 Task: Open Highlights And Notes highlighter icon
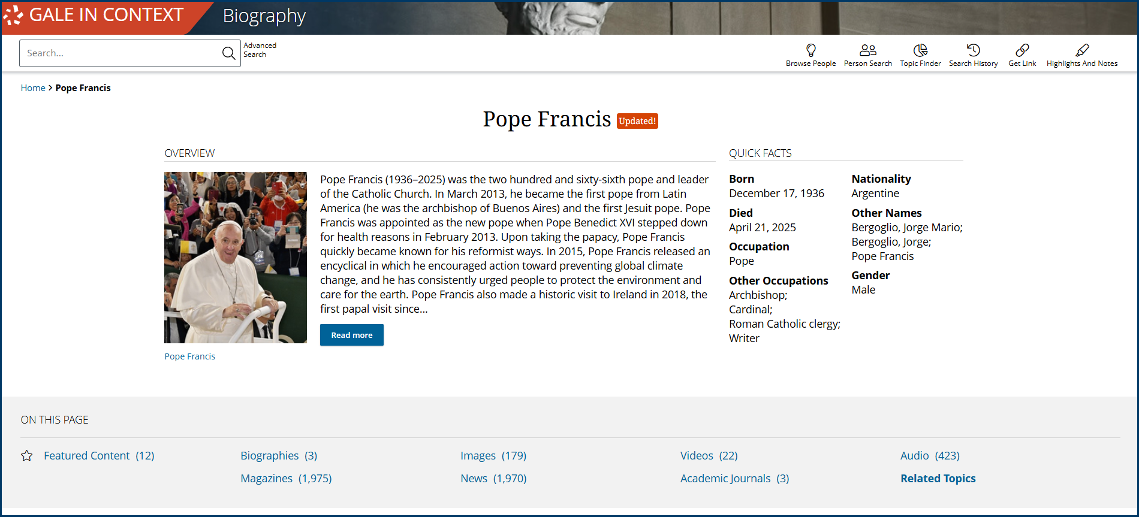1082,50
